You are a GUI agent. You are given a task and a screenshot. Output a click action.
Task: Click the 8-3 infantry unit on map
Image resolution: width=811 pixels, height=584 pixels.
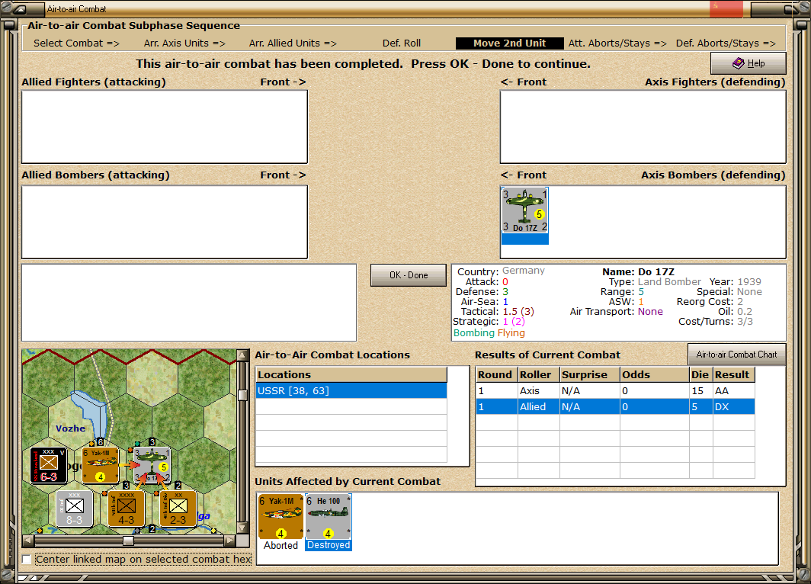75,509
